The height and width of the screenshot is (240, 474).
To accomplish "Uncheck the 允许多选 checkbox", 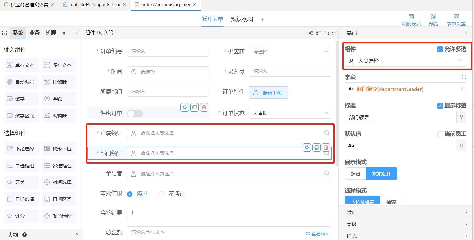I will tap(440, 49).
